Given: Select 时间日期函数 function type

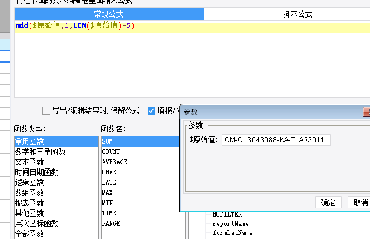Looking at the screenshot, I should [x=56, y=172].
